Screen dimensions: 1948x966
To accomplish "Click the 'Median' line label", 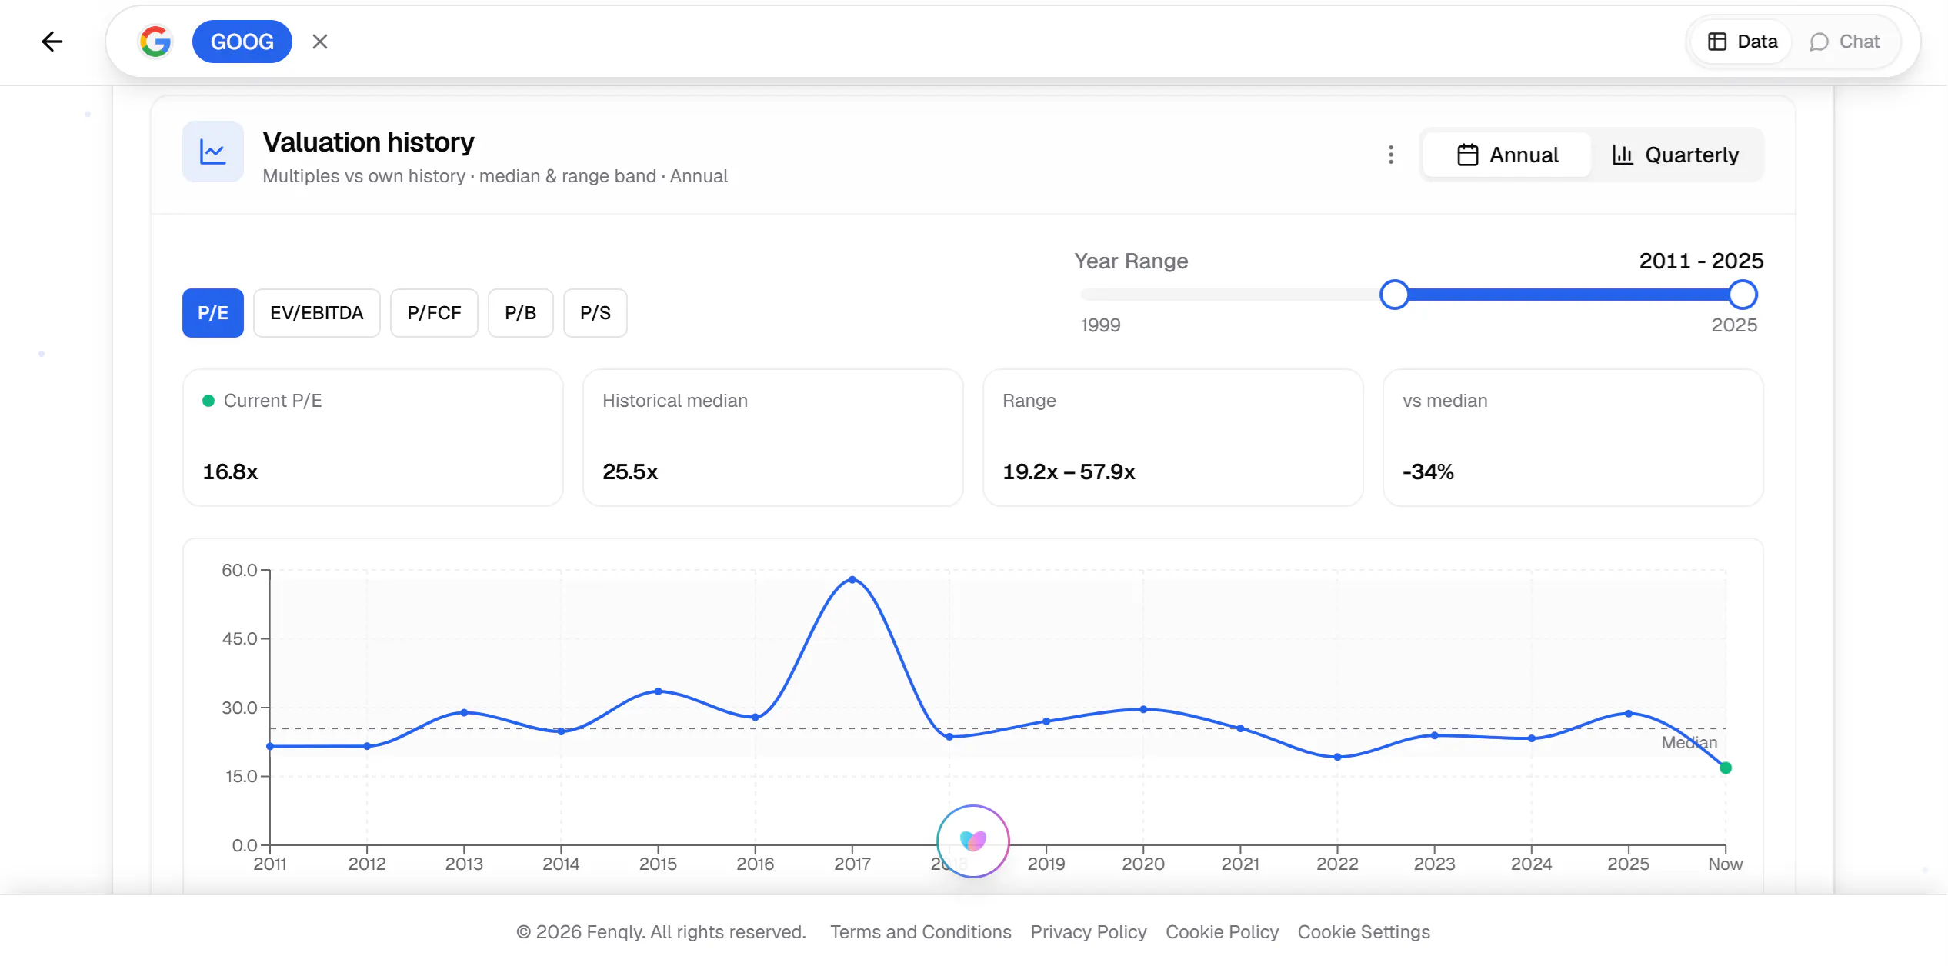I will point(1689,742).
